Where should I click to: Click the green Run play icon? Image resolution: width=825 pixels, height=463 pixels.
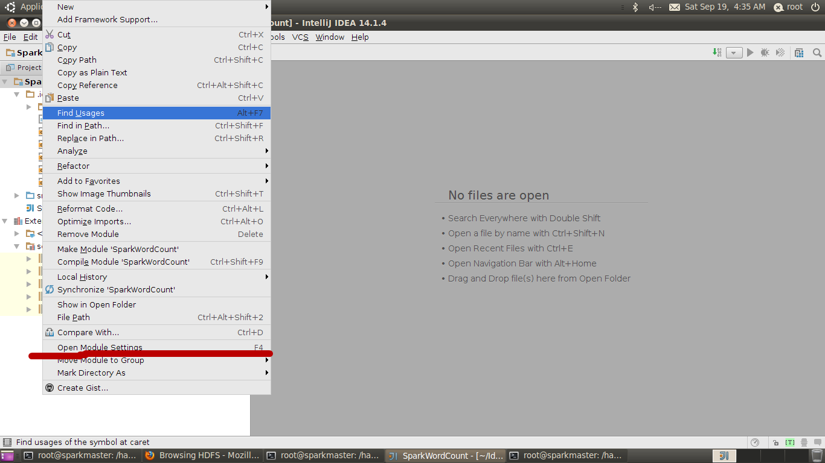coord(750,52)
